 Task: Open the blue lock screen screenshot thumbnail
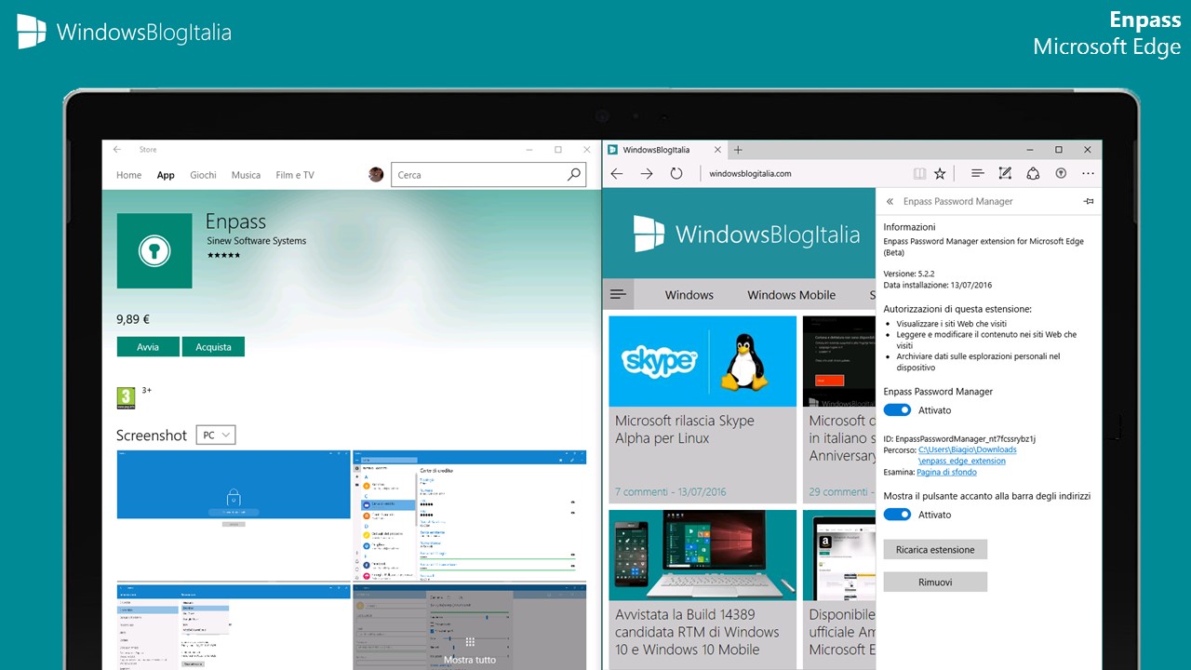(234, 516)
